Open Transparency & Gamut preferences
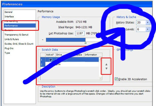The image size is (156, 106). click(16, 35)
